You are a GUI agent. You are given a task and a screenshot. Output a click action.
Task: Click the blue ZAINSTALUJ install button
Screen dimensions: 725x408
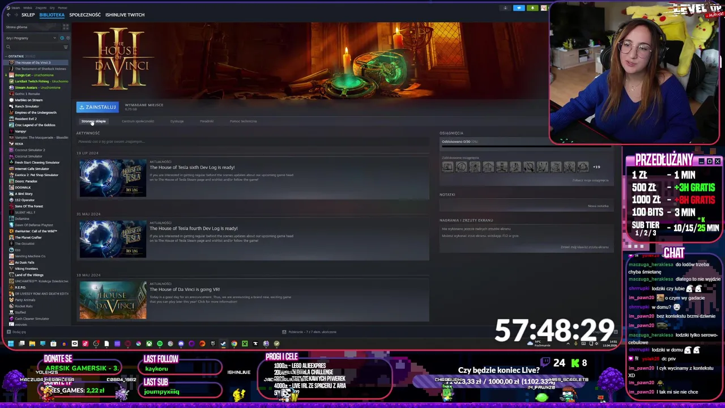pos(97,107)
